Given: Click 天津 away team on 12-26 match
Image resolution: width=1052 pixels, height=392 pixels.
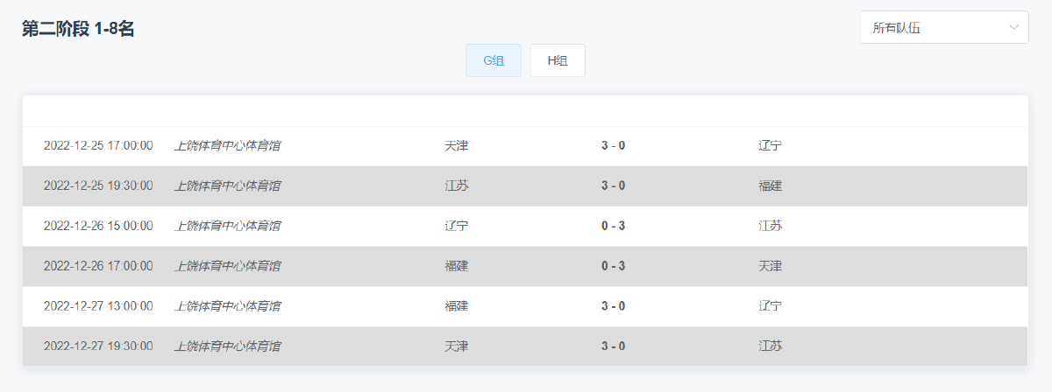Looking at the screenshot, I should [x=770, y=267].
